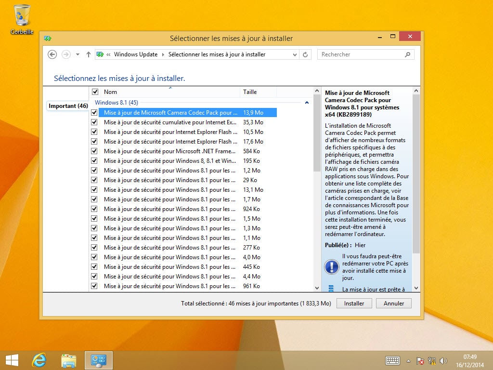Click Windows Update in the breadcrumb
The height and width of the screenshot is (370, 493).
click(135, 54)
